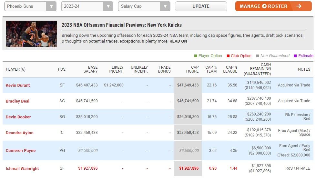Sort table by Cap Figure column

coord(192,69)
